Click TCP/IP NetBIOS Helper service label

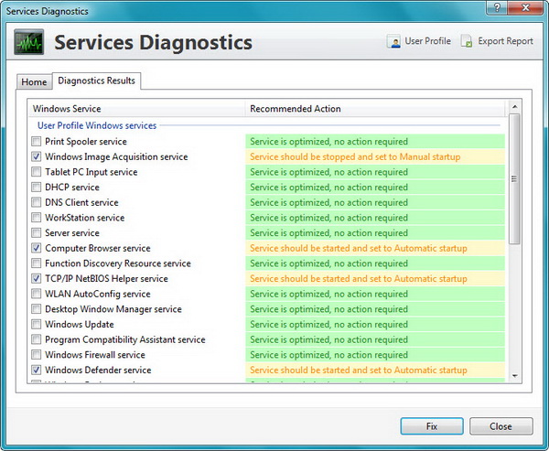tap(106, 278)
